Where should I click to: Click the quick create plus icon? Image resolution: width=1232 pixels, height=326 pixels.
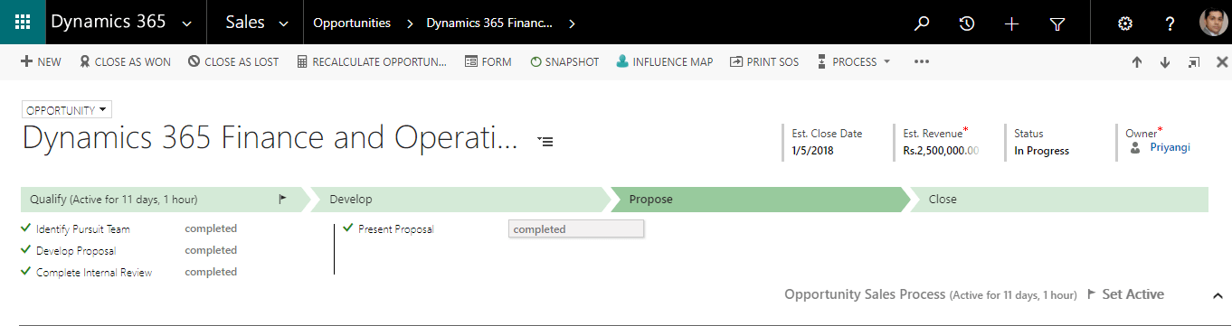(x=1012, y=23)
